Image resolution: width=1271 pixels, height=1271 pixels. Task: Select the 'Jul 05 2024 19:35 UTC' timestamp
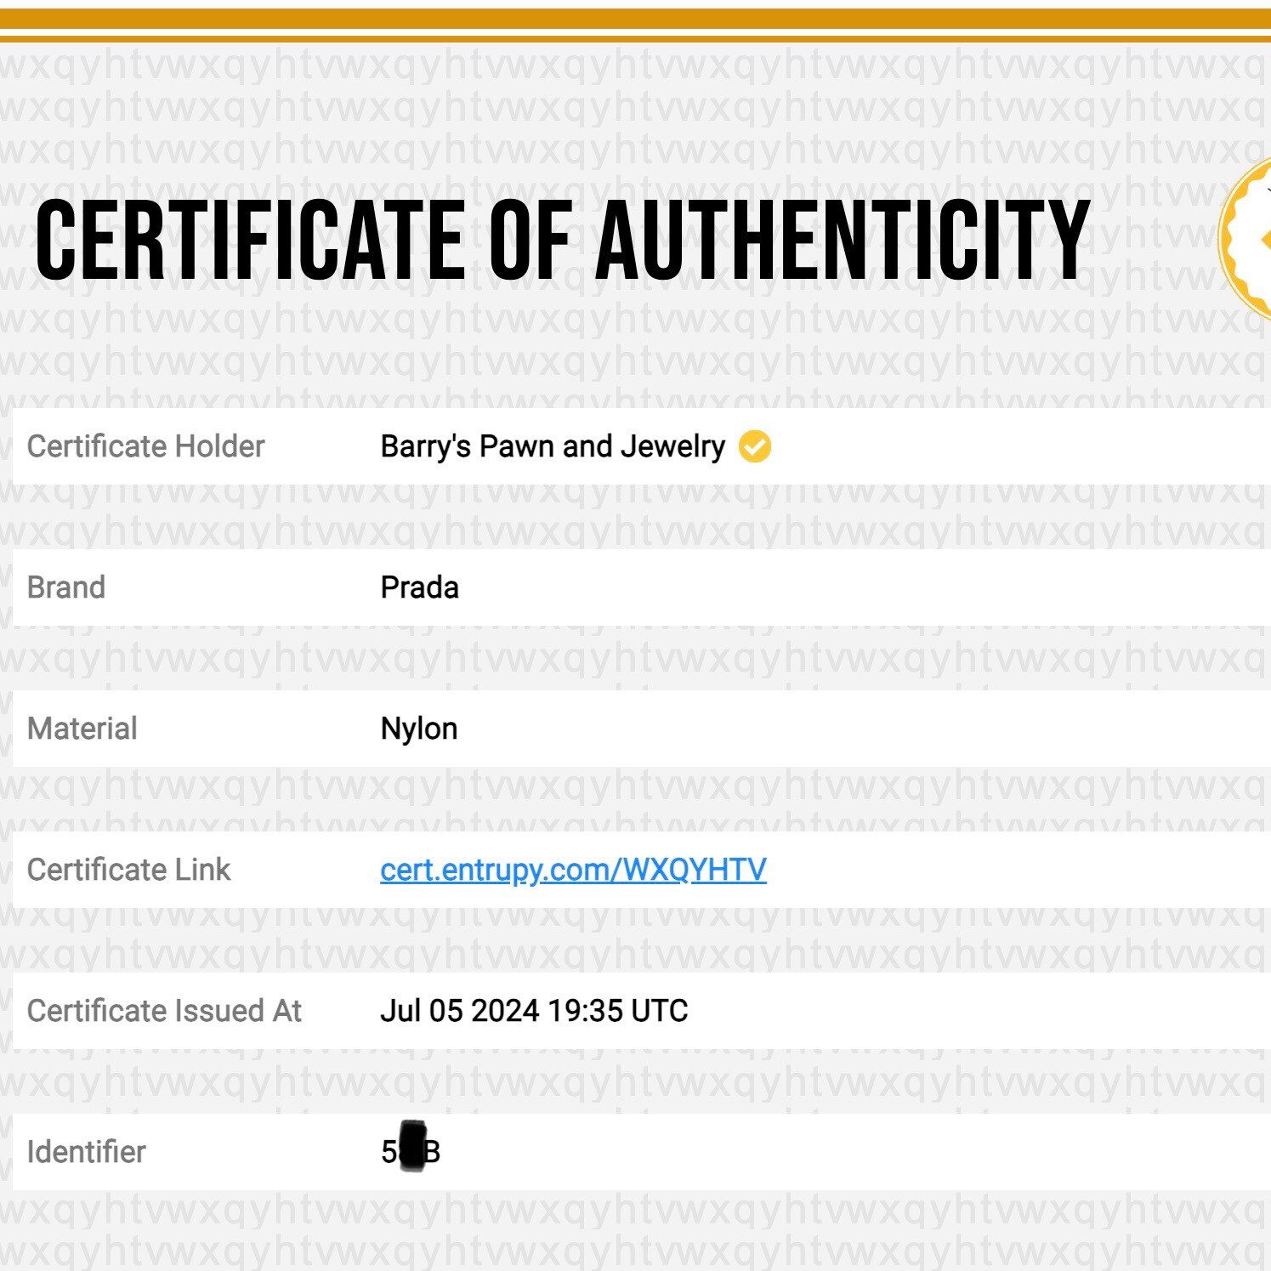point(534,1011)
